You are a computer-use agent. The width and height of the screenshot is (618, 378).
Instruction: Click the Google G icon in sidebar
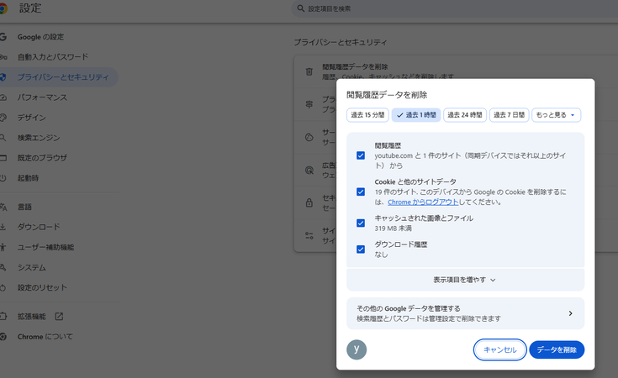pos(3,37)
